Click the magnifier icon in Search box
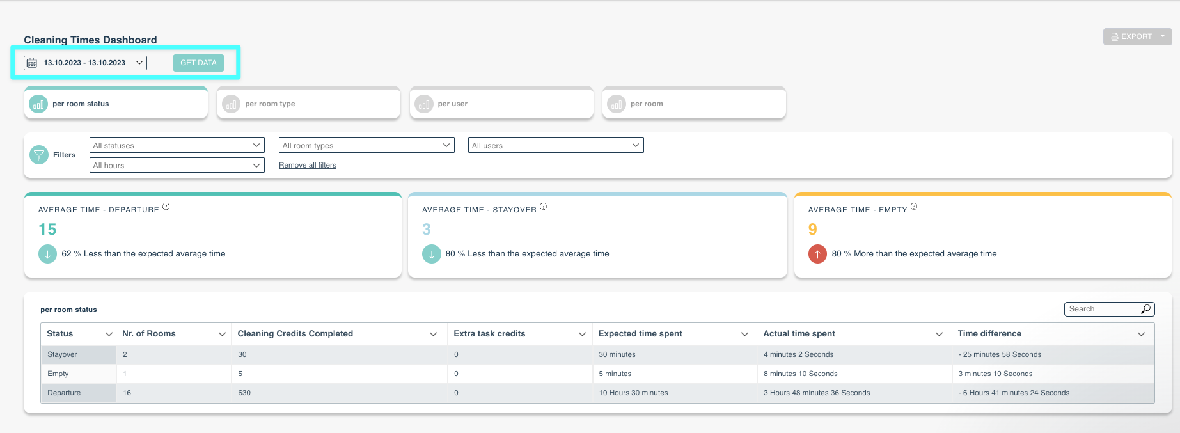1180x433 pixels. click(1145, 309)
